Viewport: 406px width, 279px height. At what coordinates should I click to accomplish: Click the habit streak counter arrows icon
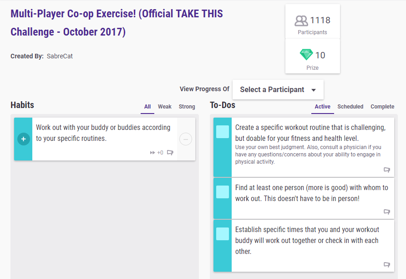(x=152, y=153)
